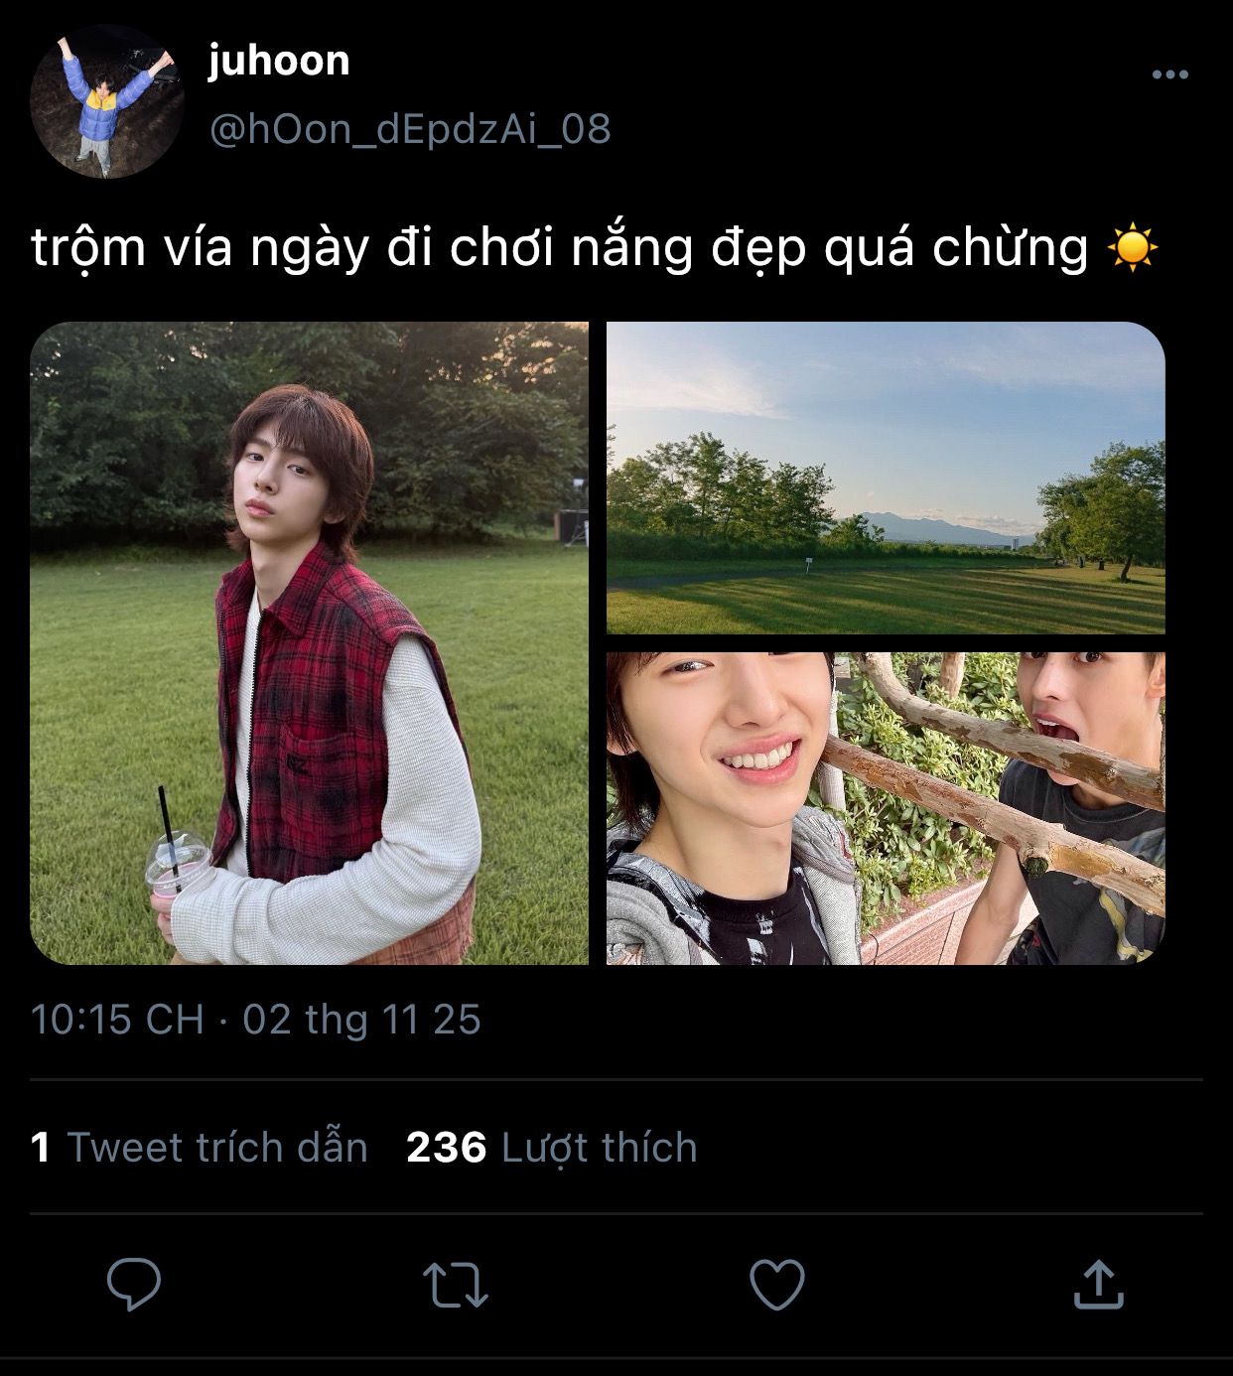Tap the date 02 thg 11 25

(361, 1020)
